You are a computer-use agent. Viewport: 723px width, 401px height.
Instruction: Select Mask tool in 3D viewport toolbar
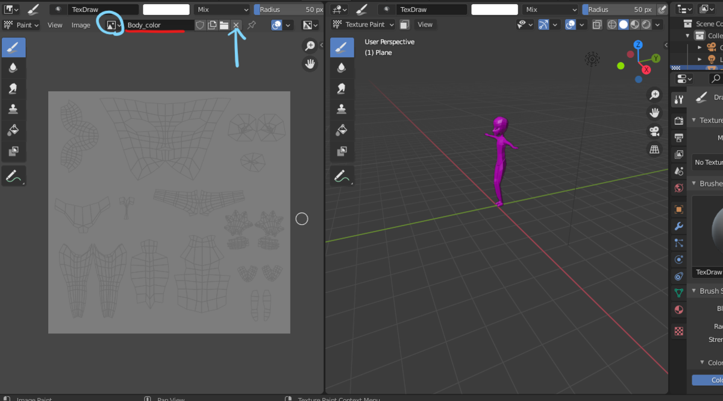342,151
